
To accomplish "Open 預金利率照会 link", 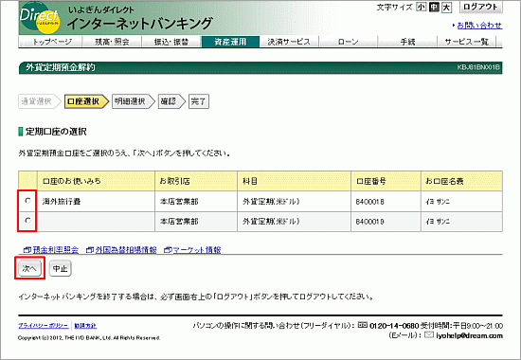I will point(56,250).
